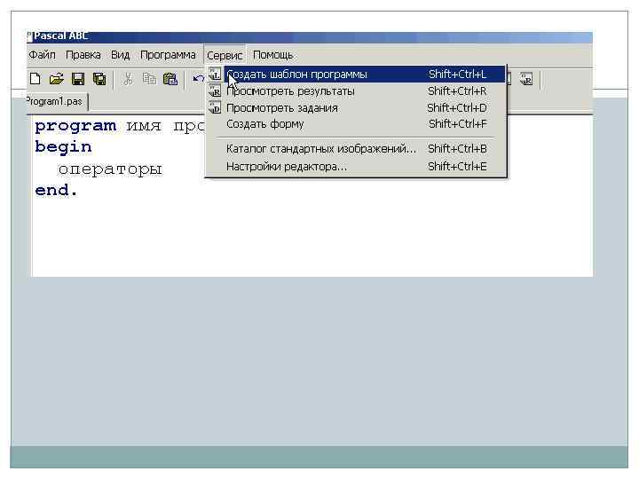Click the New file toolbar icon
The height and width of the screenshot is (479, 639).
[x=35, y=79]
